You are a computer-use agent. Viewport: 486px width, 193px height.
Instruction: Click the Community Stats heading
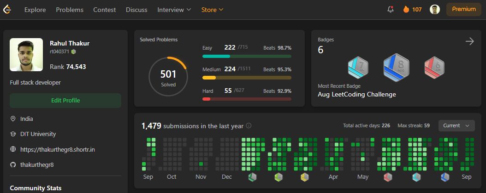pos(36,188)
